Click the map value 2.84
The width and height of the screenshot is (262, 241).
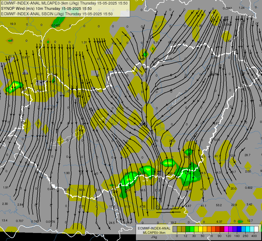(20, 205)
